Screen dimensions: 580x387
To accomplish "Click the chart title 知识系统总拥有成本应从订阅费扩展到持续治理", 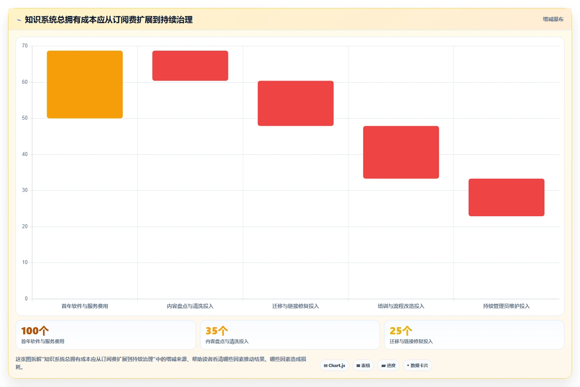I will (x=109, y=20).
